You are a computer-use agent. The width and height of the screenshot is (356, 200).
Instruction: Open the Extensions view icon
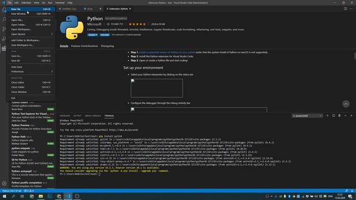tap(4, 48)
